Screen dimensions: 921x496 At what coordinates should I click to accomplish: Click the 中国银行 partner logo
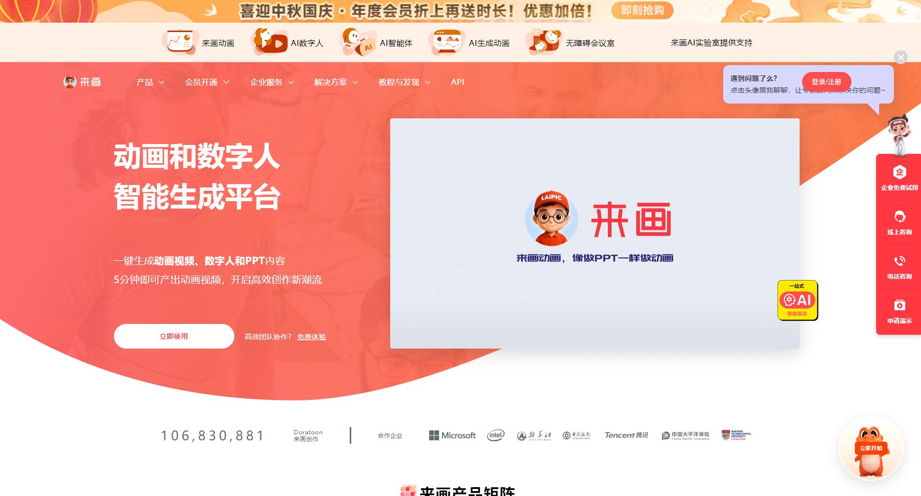576,435
